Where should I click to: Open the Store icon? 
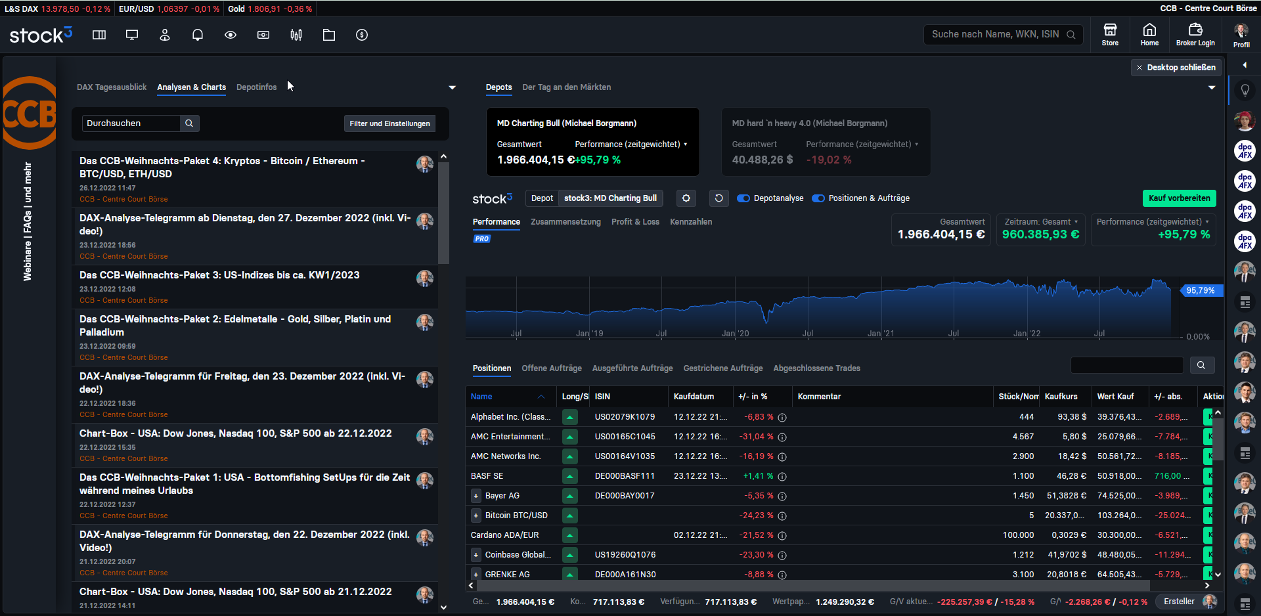pyautogui.click(x=1110, y=35)
